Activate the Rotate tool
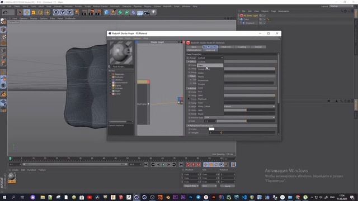Screen dimensions: 358x201 click(40, 12)
